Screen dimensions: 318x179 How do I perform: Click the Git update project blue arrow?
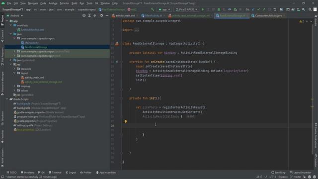tap(253, 9)
